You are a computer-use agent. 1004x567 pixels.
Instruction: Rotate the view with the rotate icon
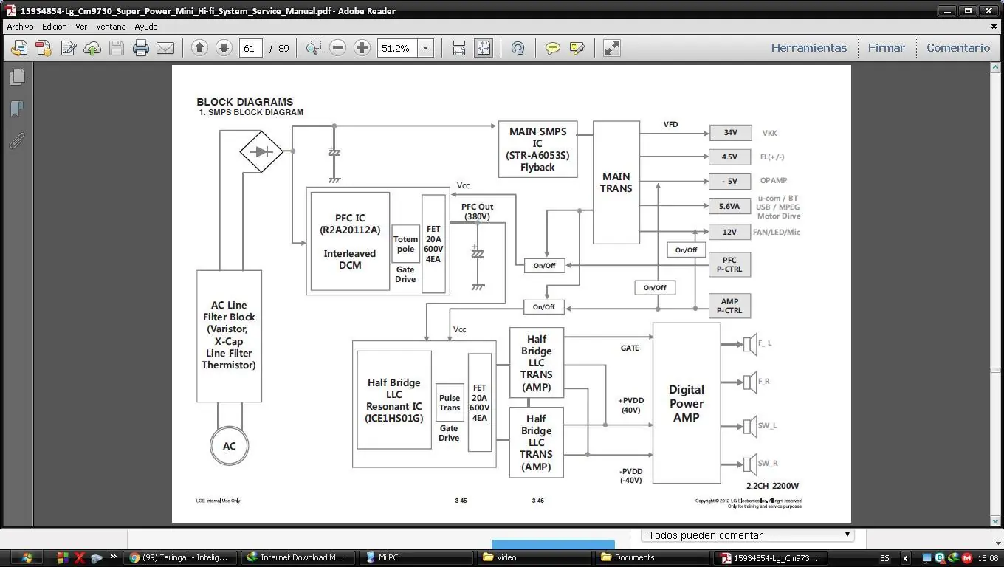click(518, 48)
